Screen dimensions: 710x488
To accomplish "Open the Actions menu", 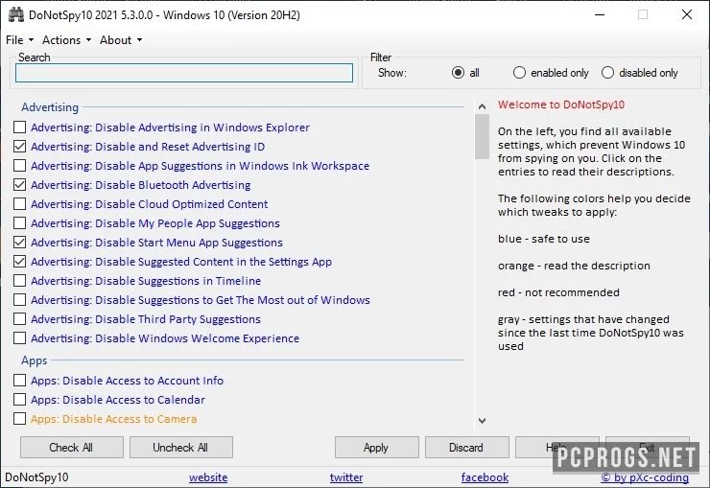I will click(66, 40).
